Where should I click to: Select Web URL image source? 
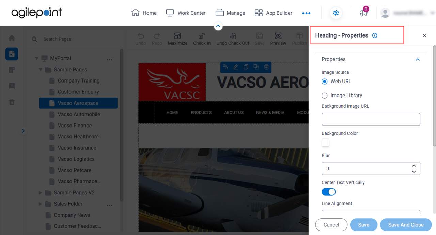click(x=325, y=82)
